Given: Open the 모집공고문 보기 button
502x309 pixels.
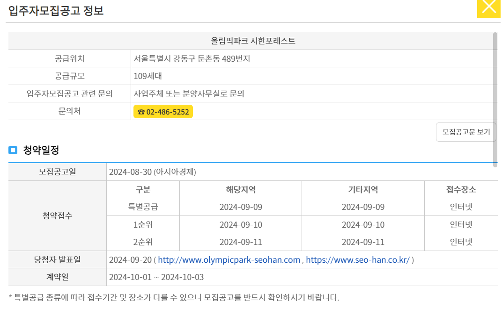Looking at the screenshot, I should tap(465, 131).
